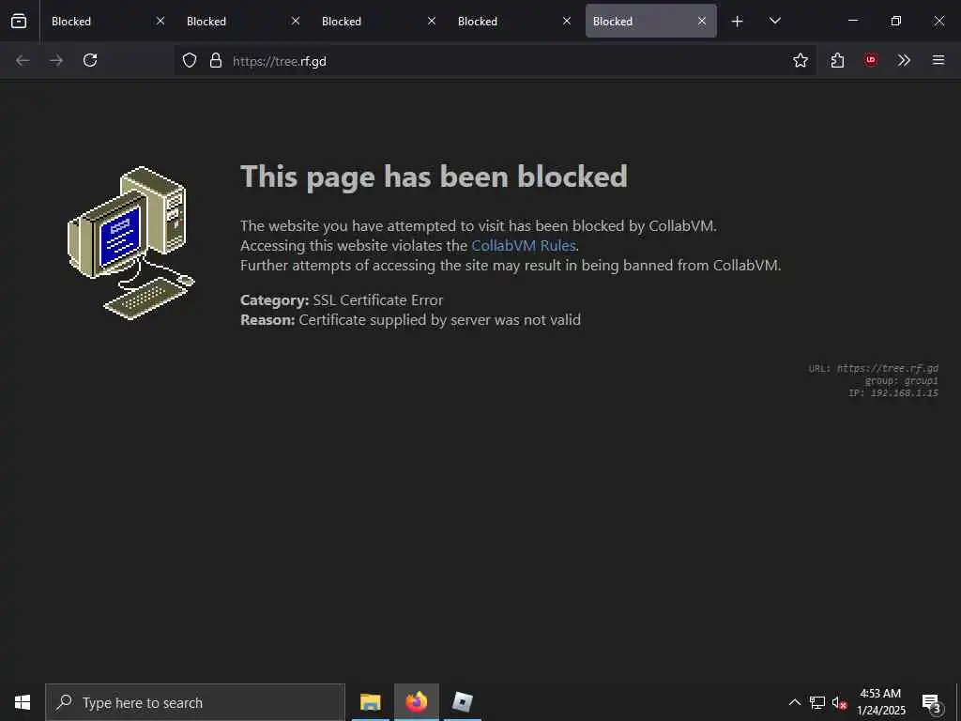Viewport: 961px width, 721px height.
Task: Close the fourth Blocked tab
Action: pos(567,22)
